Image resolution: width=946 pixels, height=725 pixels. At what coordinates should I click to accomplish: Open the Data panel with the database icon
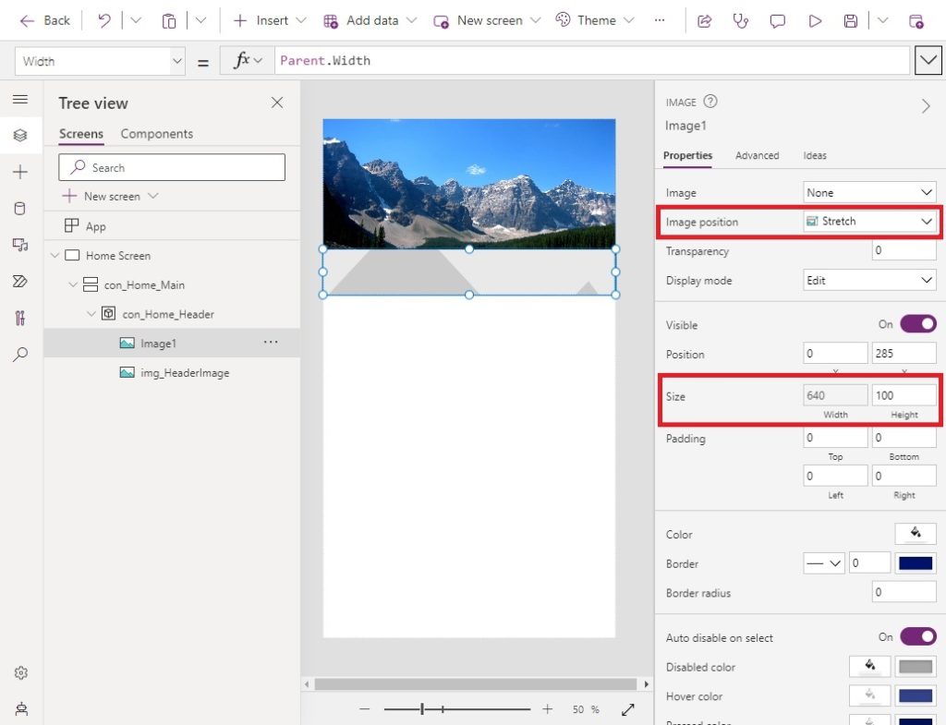click(x=20, y=209)
